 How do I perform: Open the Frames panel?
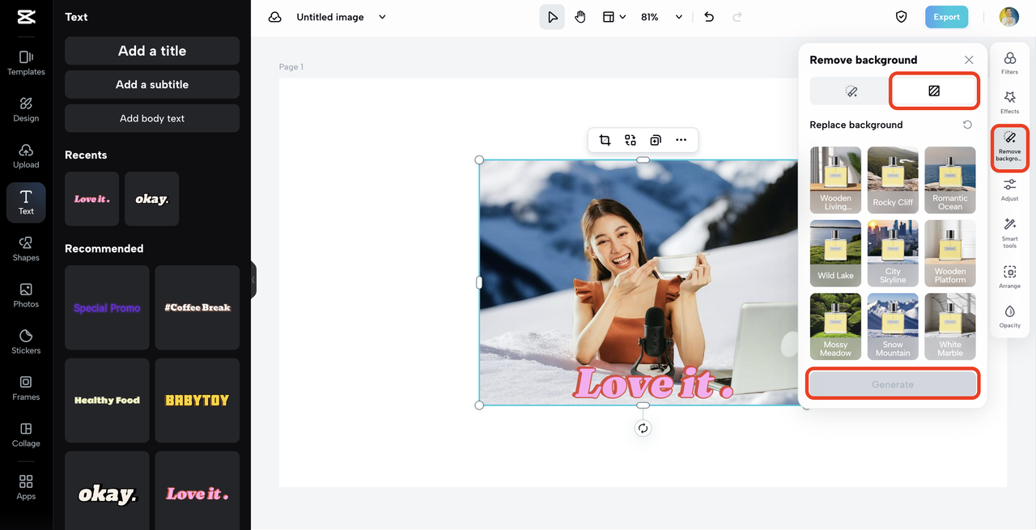[x=26, y=388]
